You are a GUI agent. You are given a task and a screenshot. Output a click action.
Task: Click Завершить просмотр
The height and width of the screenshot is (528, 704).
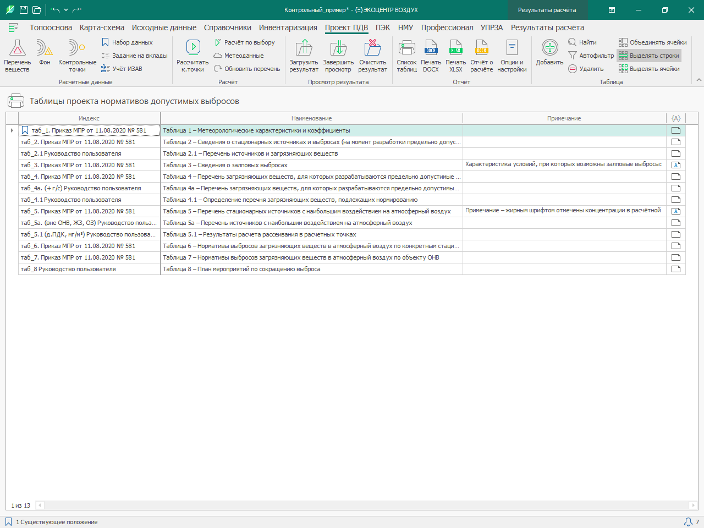(338, 56)
